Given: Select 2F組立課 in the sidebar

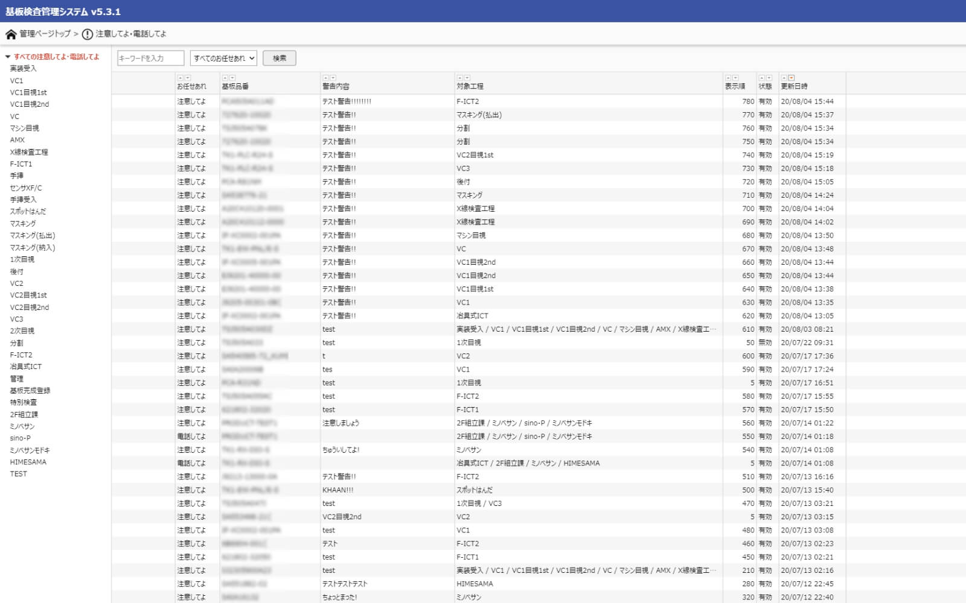Looking at the screenshot, I should (x=24, y=414).
